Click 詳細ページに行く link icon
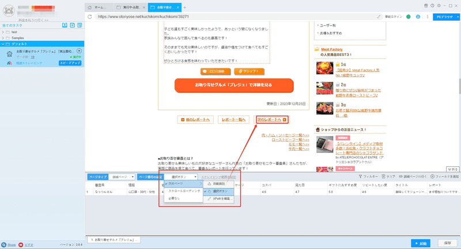This screenshot has height=249, width=461. 413,177
